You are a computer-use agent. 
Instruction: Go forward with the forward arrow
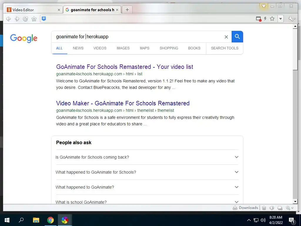click(17, 19)
